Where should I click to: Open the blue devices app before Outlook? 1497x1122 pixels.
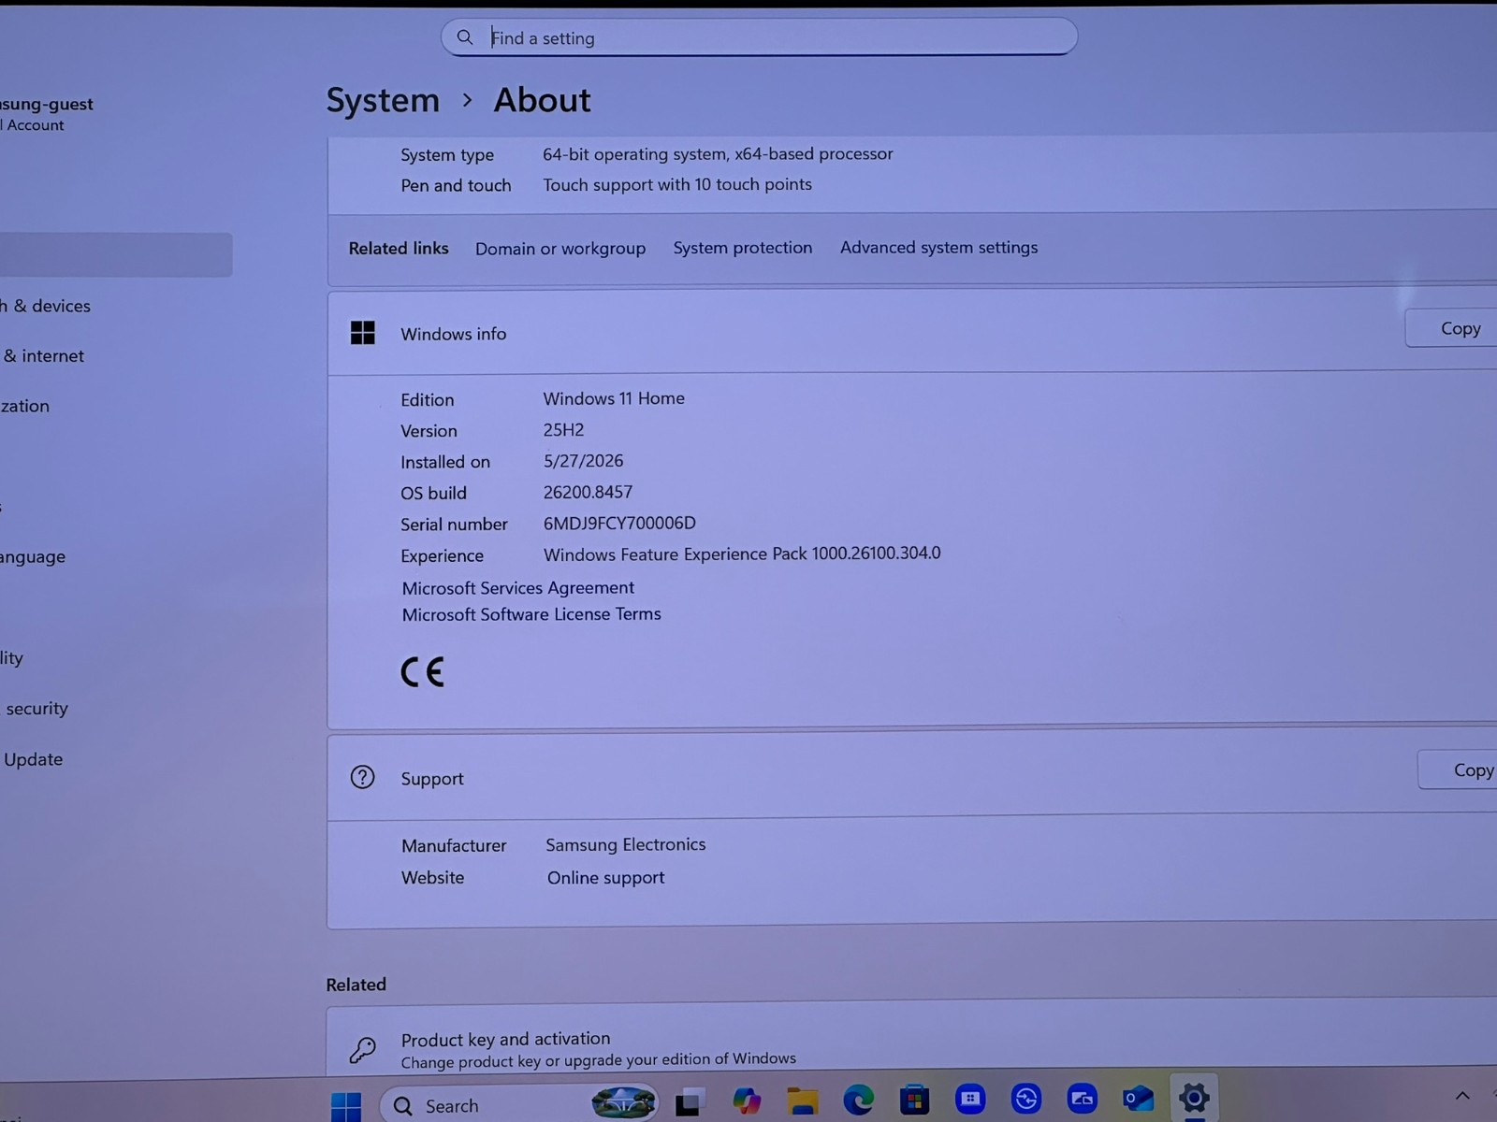click(1083, 1098)
